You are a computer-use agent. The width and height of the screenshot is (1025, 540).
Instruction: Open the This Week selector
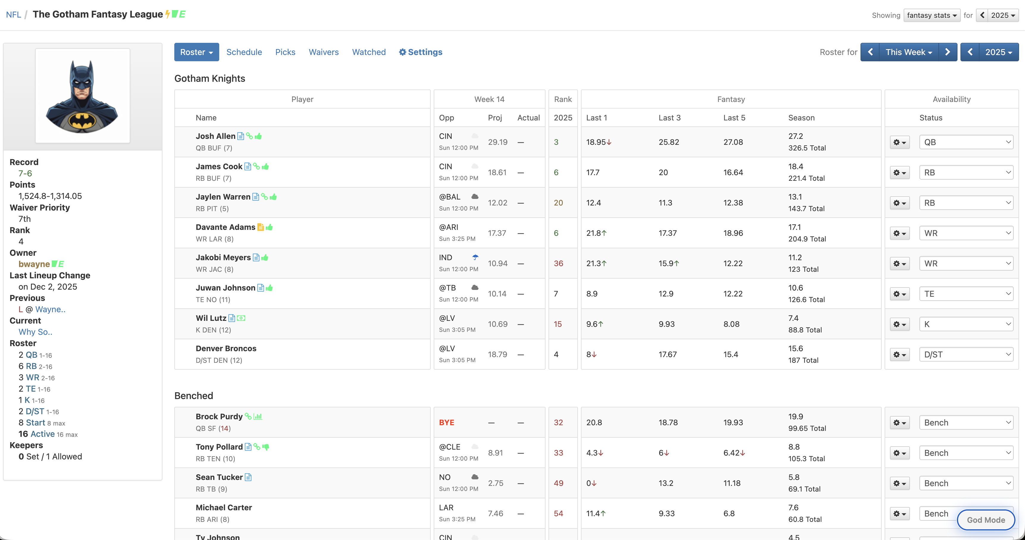coord(908,52)
